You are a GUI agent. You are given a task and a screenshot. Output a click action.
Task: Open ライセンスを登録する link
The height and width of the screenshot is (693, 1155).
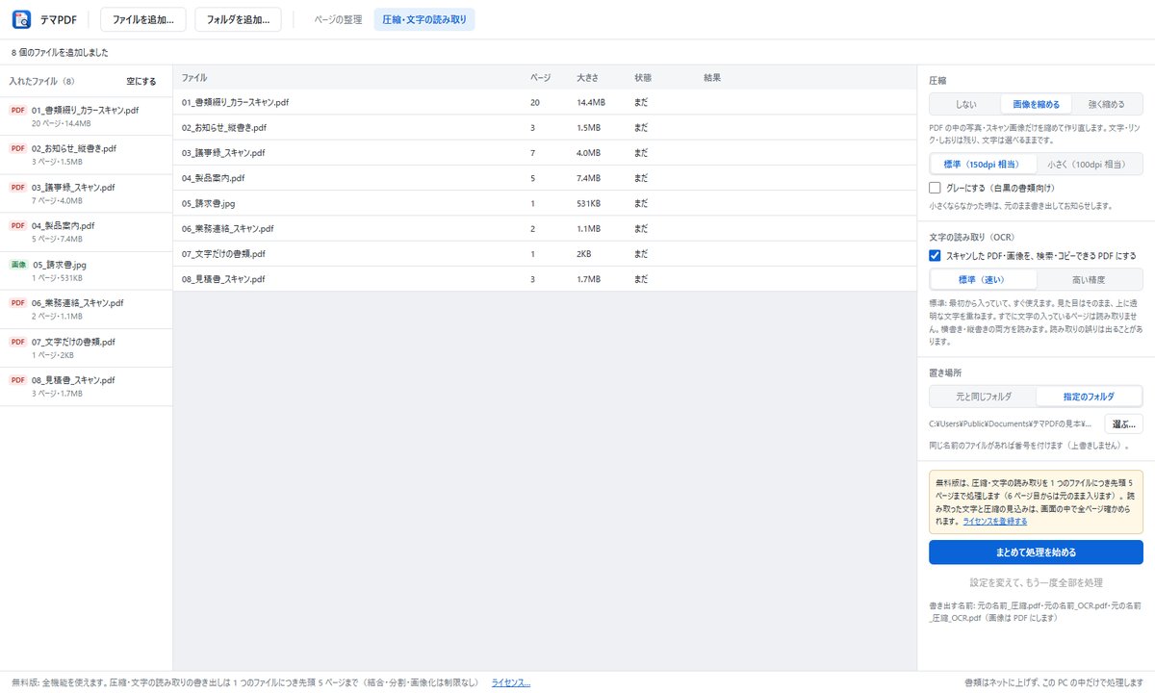click(x=994, y=521)
